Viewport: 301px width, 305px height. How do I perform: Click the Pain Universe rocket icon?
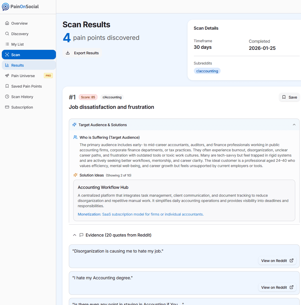tap(7, 76)
